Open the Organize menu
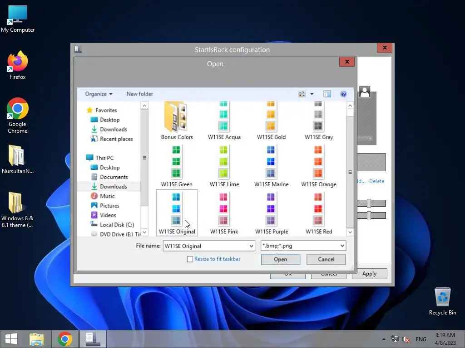This screenshot has width=465, height=348. coord(99,94)
